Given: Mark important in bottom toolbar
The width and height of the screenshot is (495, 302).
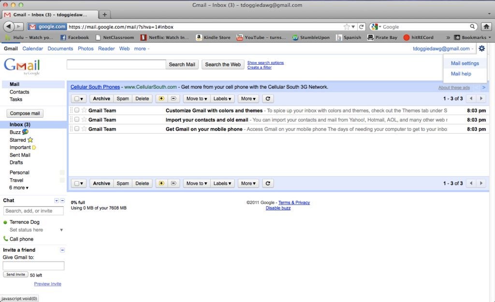Looking at the screenshot, I should coord(161,183).
